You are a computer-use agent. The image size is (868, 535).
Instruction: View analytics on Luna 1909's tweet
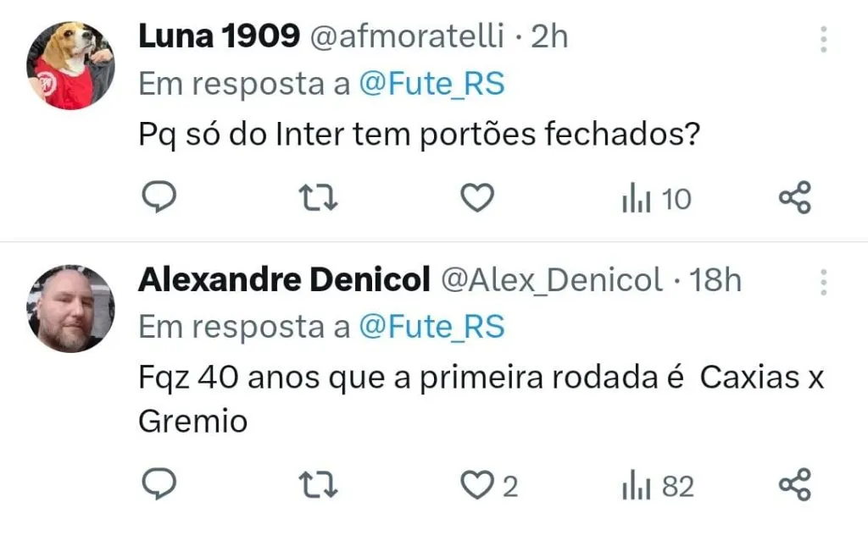[x=657, y=200]
